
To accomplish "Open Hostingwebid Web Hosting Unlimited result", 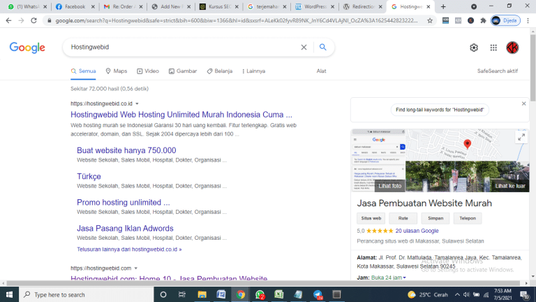I will [181, 115].
